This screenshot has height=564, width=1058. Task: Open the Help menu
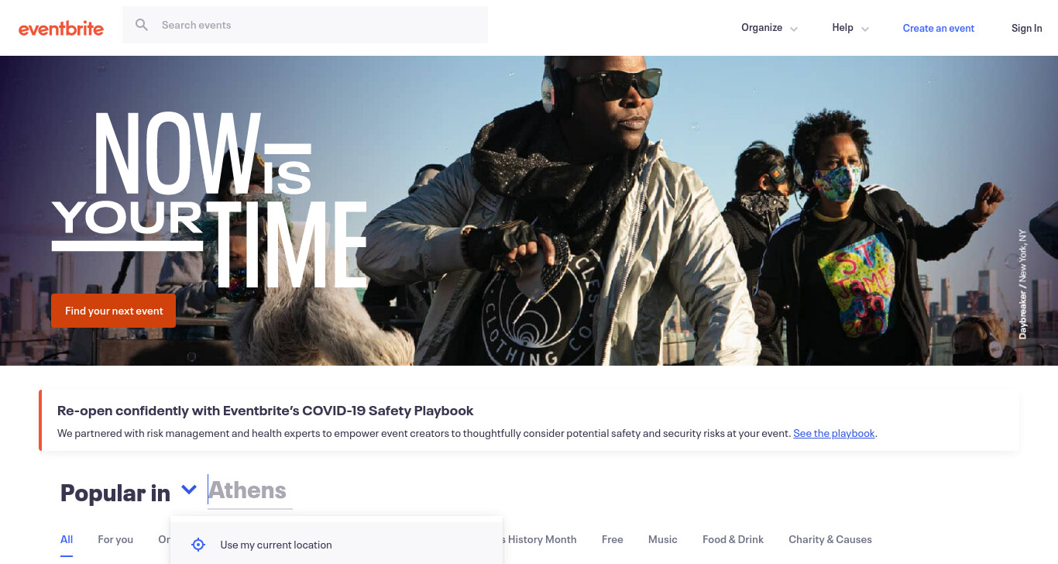pos(843,28)
